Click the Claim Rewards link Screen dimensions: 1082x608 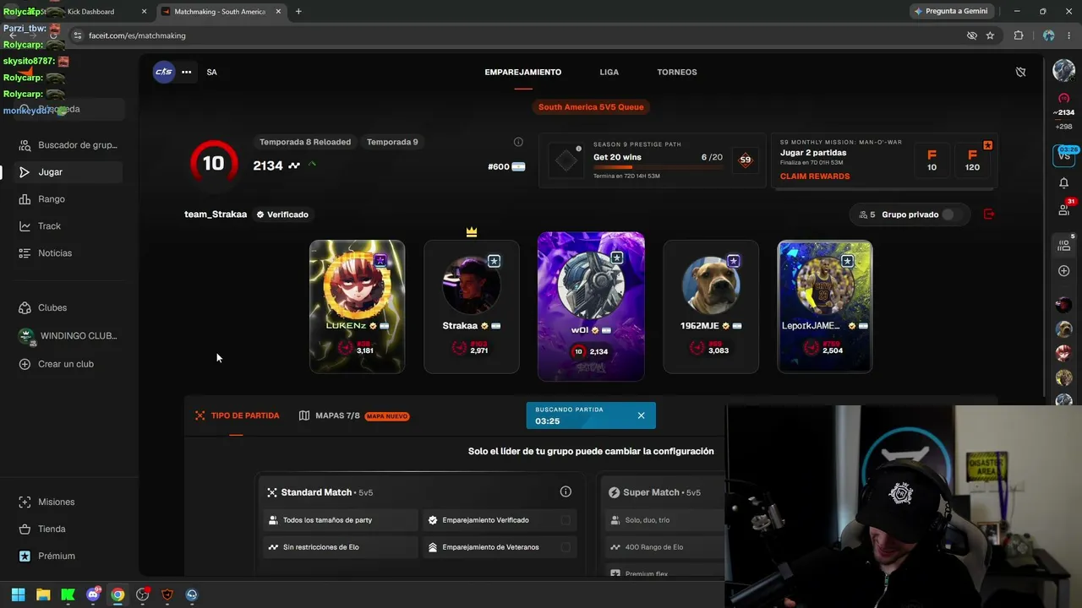click(815, 176)
